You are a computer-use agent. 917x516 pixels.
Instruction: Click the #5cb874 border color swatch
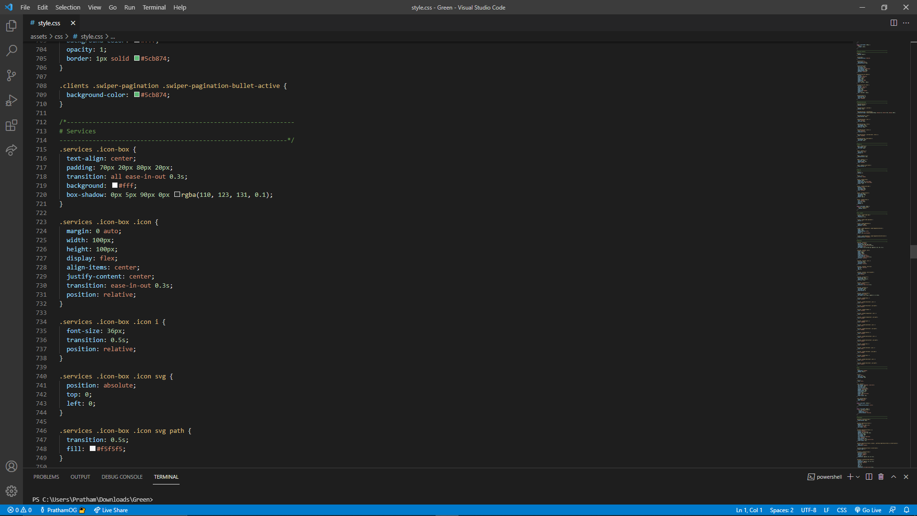tap(137, 58)
